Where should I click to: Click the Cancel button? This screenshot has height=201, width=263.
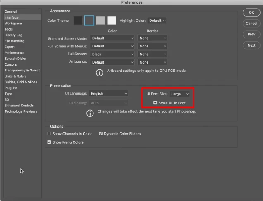(x=251, y=24)
